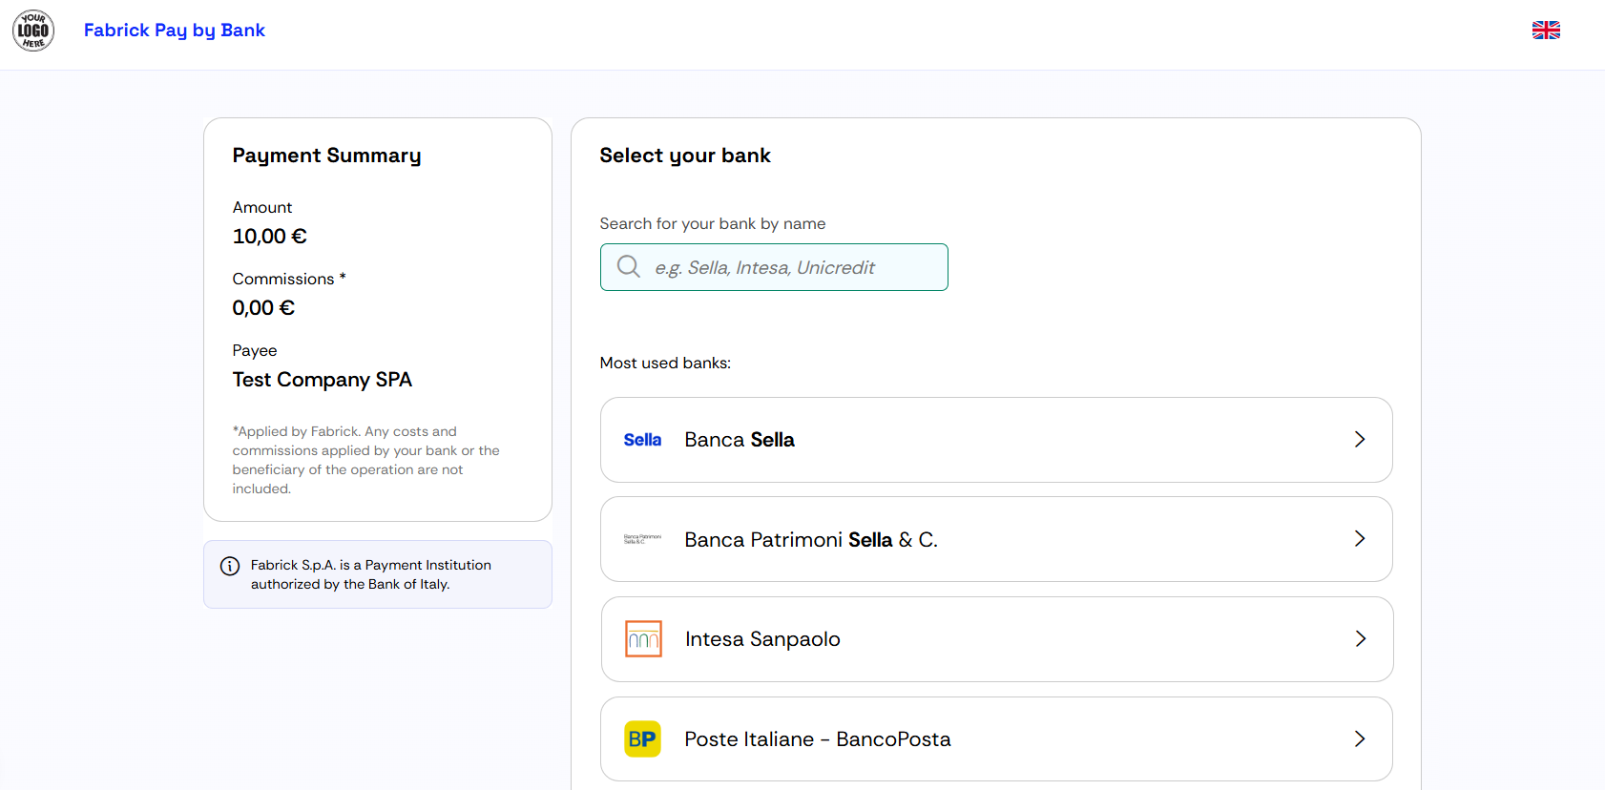Click the 'Commissions *' label
Image resolution: width=1605 pixels, height=790 pixels.
tap(289, 279)
